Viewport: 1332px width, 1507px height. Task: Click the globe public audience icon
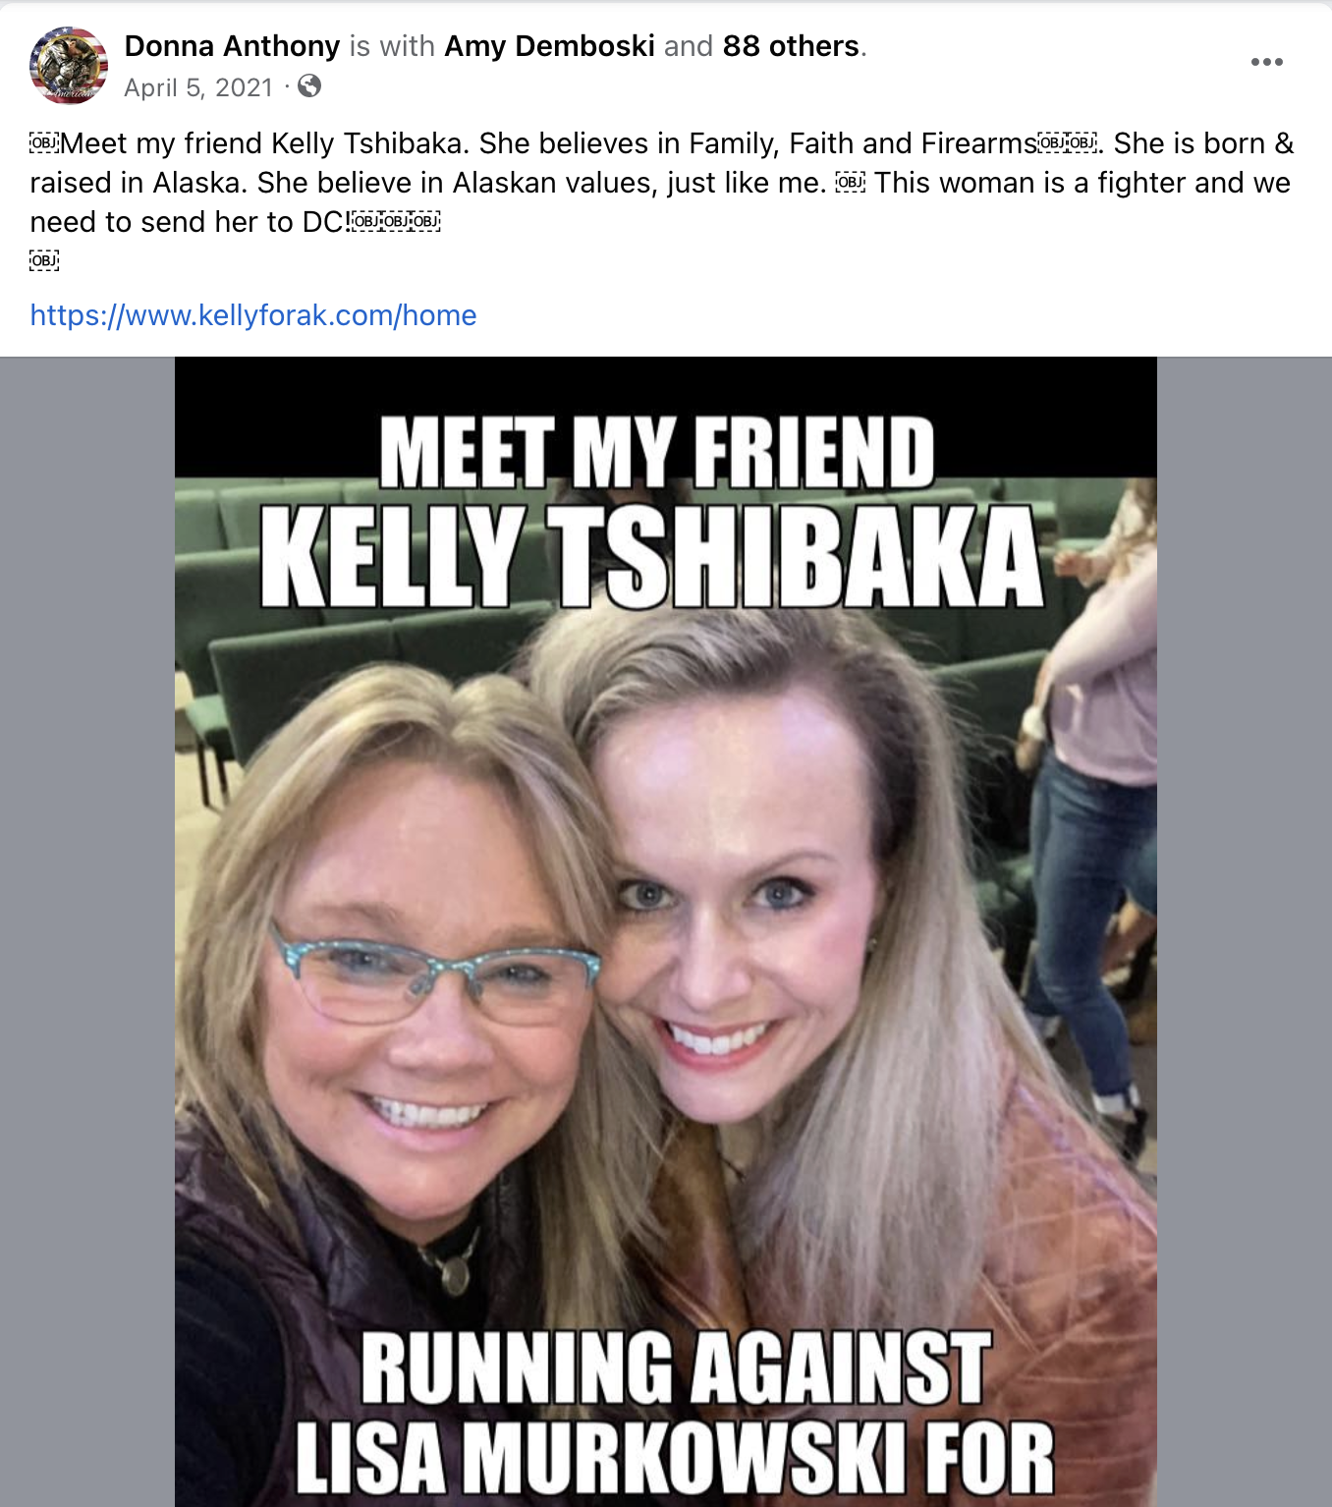pos(309,86)
